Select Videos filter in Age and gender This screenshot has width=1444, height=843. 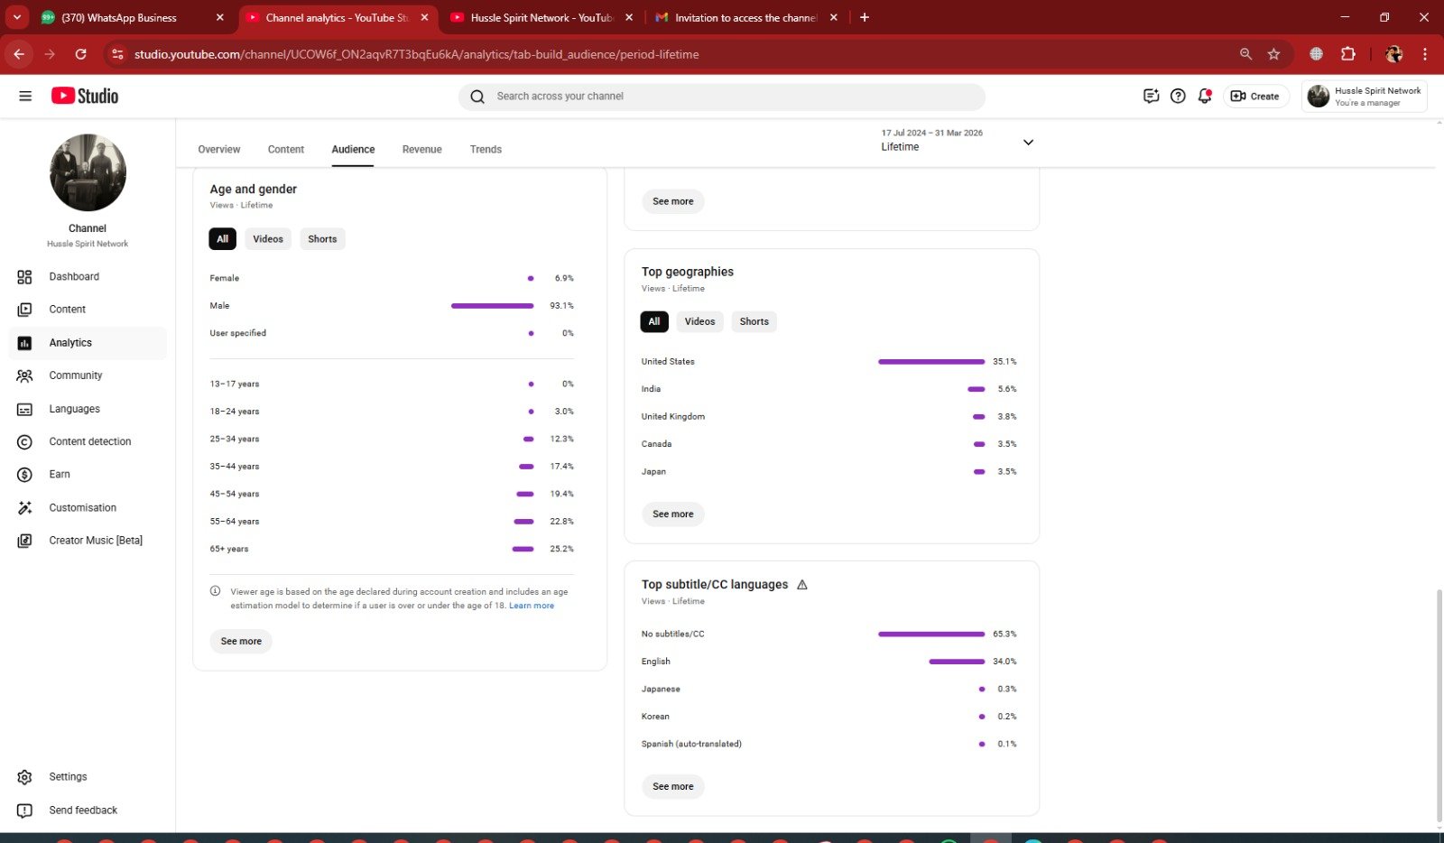267,239
